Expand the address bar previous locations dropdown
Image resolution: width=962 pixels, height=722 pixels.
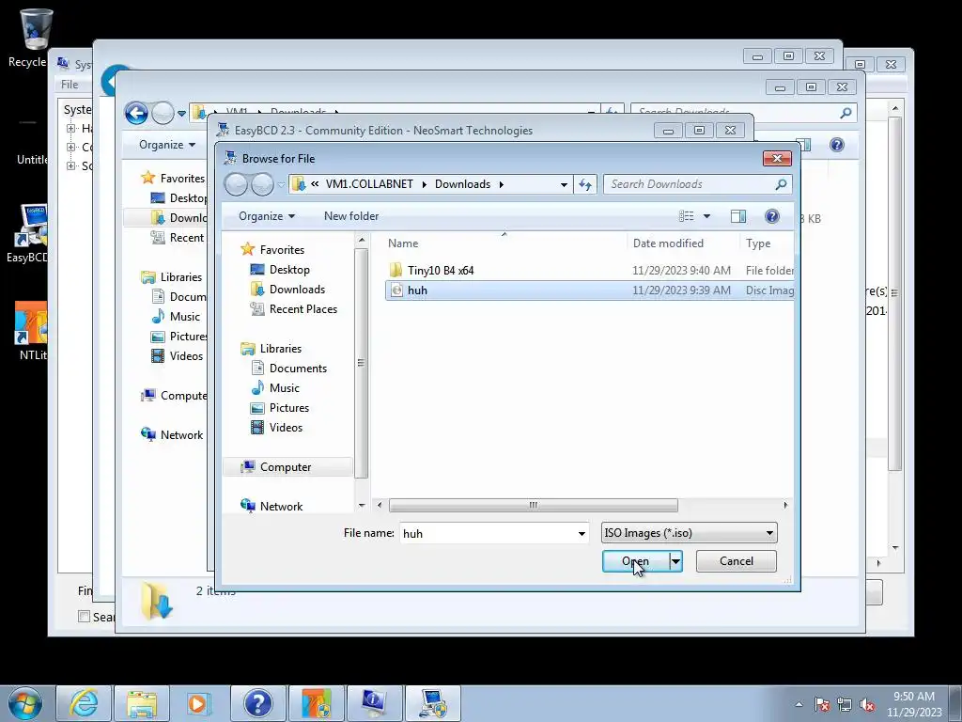click(564, 185)
